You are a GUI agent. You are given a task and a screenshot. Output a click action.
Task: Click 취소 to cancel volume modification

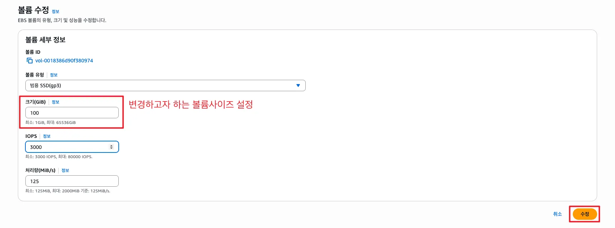click(557, 214)
